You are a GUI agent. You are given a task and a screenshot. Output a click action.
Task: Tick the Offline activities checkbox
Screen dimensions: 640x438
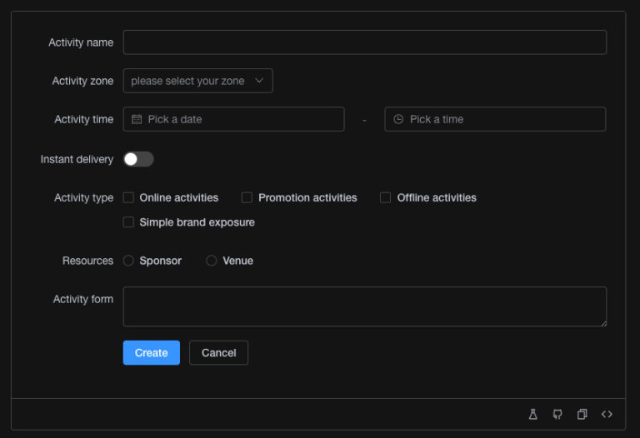tap(386, 197)
